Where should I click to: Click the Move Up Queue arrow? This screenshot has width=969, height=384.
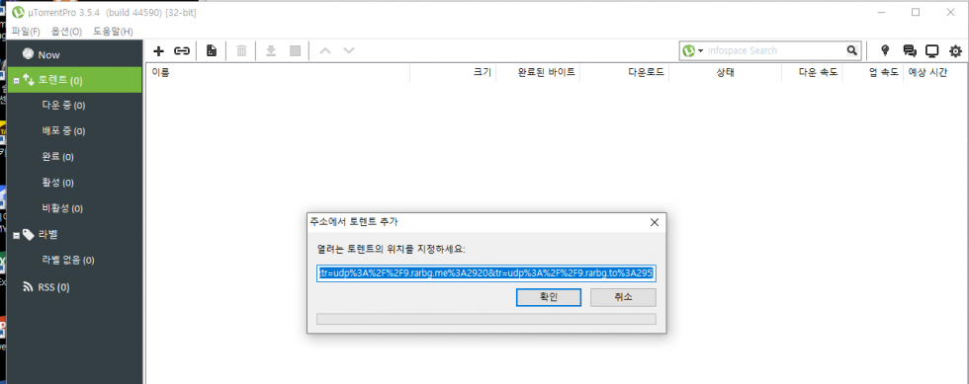click(325, 50)
